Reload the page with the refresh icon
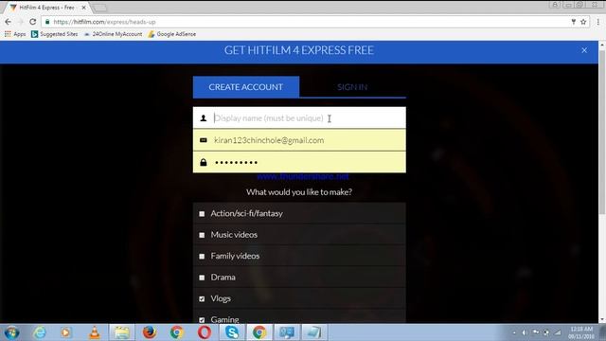Viewport: 606px width, 341px height. [x=32, y=22]
